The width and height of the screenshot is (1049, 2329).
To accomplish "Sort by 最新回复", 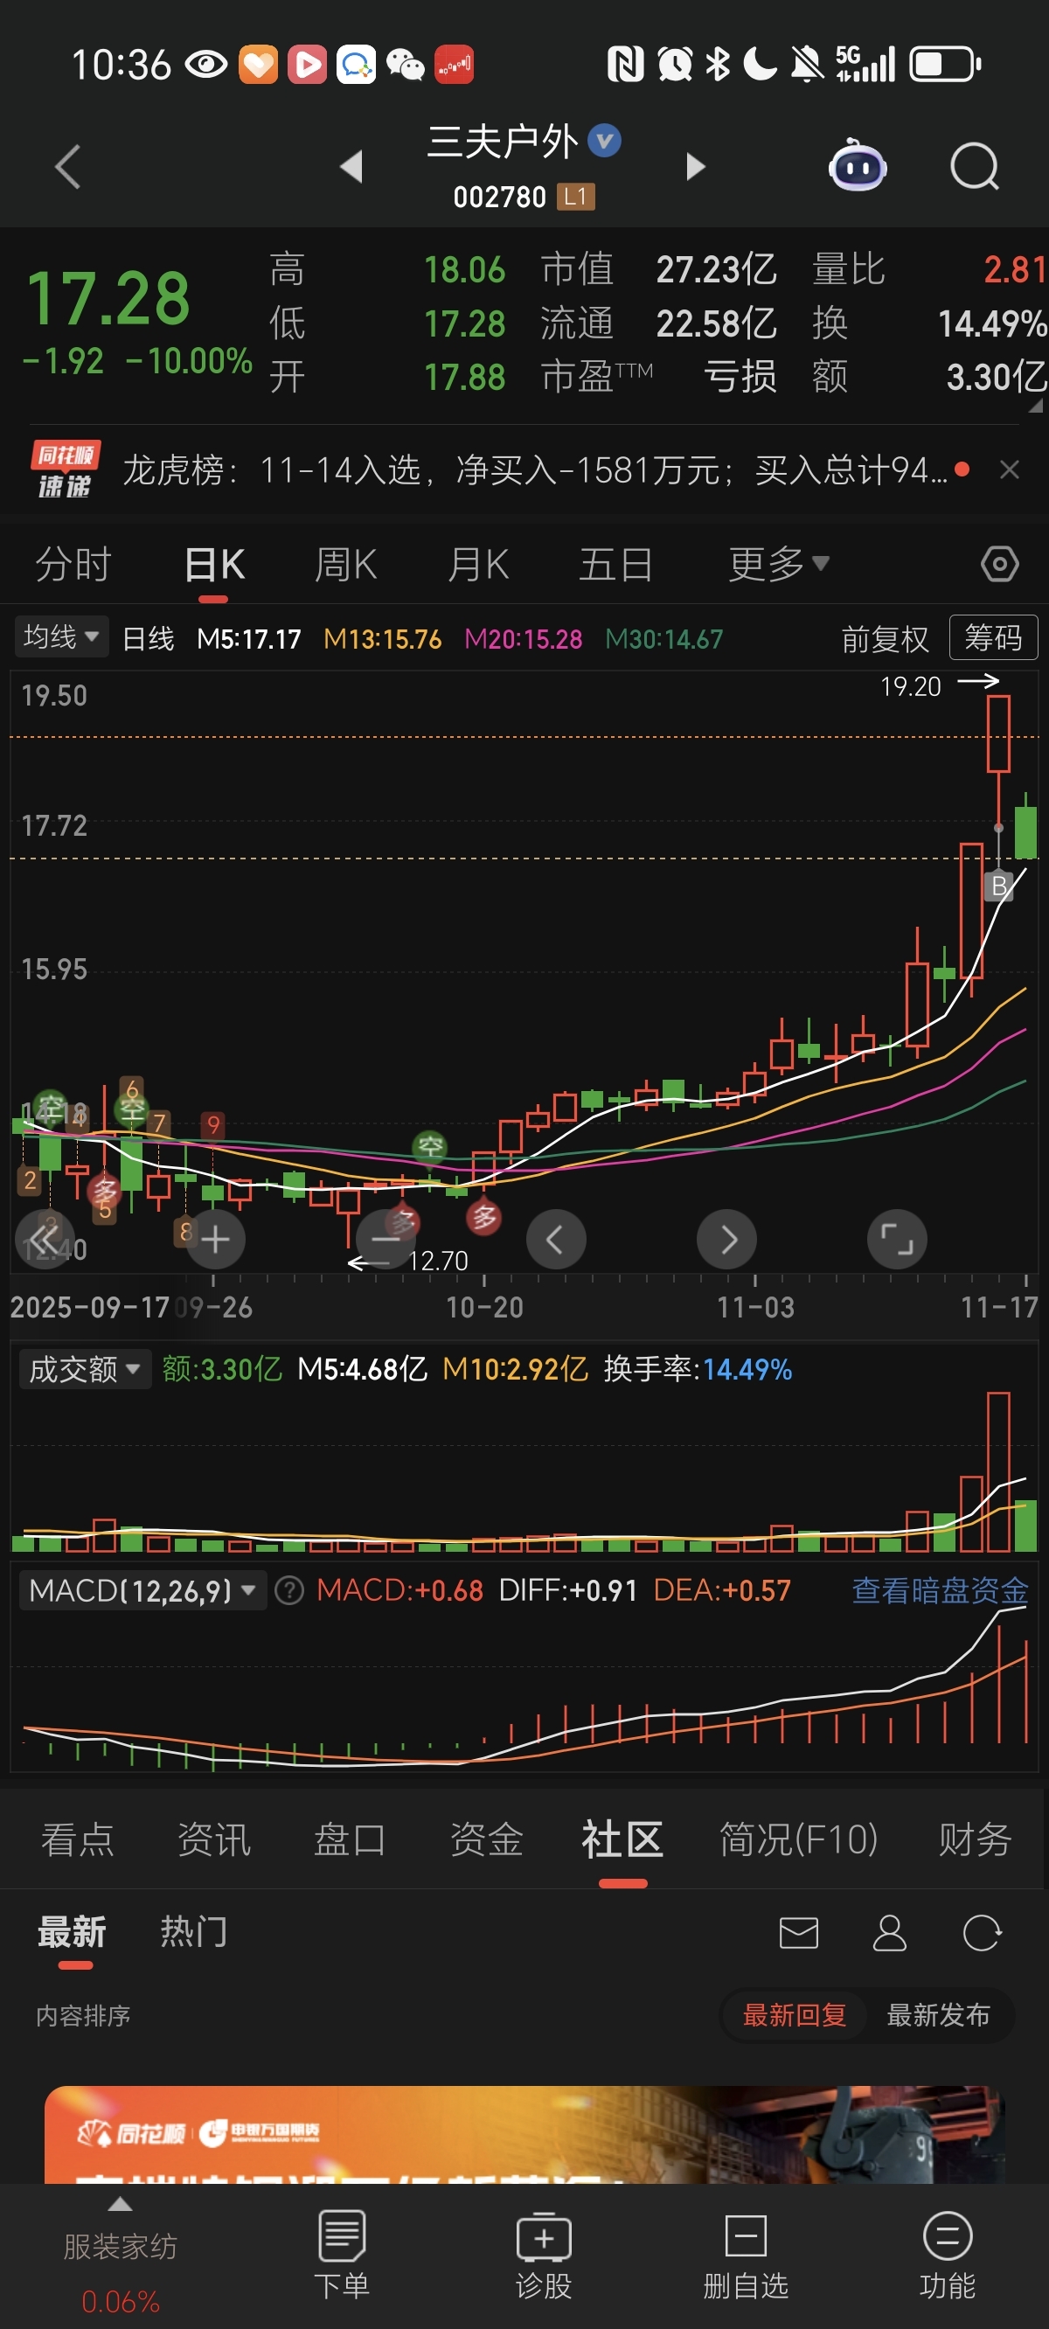I will point(795,2014).
